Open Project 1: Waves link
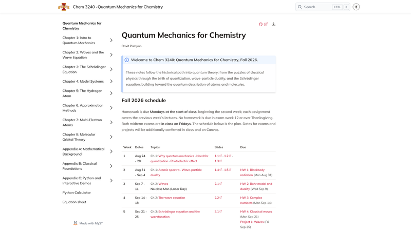The height and width of the screenshot is (231, 411). tap(252, 222)
